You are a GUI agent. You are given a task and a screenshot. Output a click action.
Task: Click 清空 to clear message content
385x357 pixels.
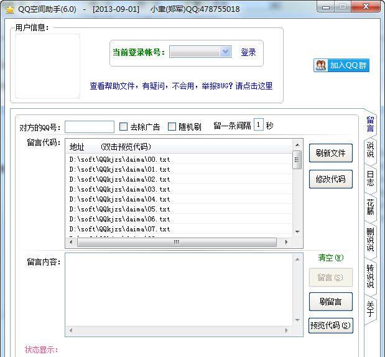[330, 258]
